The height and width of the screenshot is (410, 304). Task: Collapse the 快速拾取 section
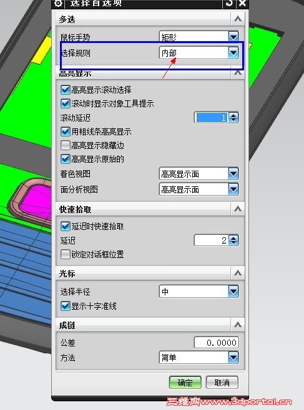tap(238, 209)
